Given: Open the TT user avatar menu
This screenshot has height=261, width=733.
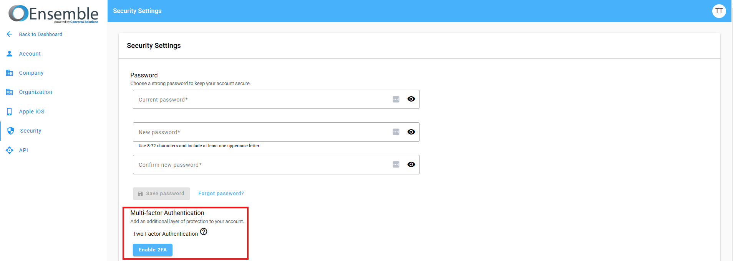Looking at the screenshot, I should [719, 11].
